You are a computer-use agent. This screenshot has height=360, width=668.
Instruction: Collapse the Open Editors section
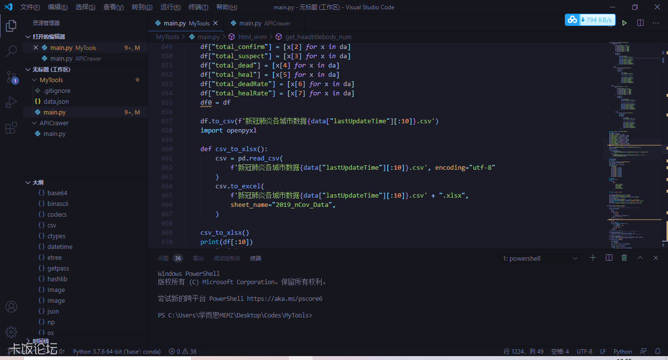(x=85, y=37)
